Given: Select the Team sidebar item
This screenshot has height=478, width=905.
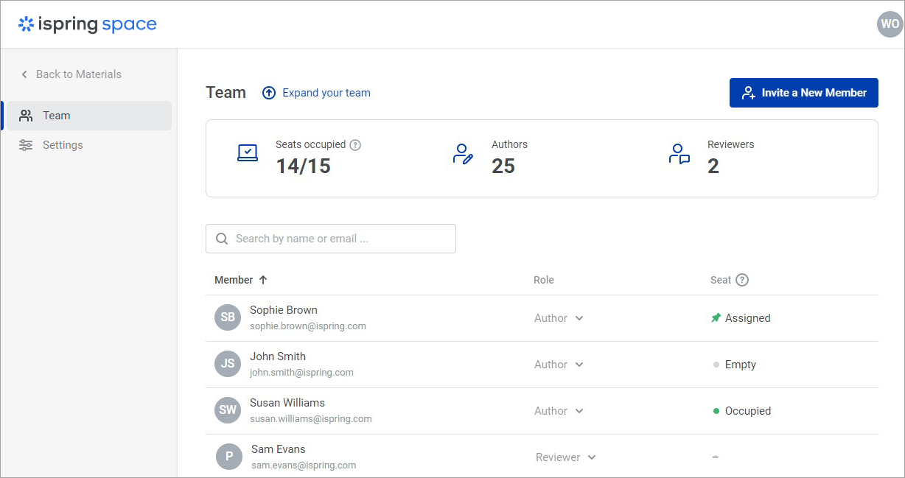Looking at the screenshot, I should [88, 116].
